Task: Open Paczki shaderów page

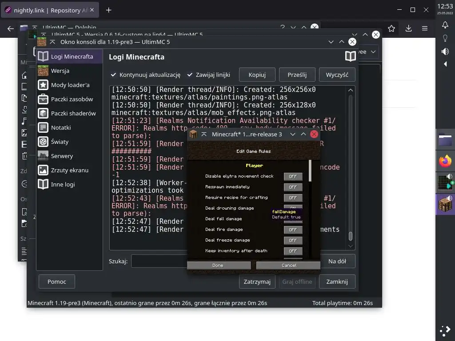Action: click(x=70, y=113)
